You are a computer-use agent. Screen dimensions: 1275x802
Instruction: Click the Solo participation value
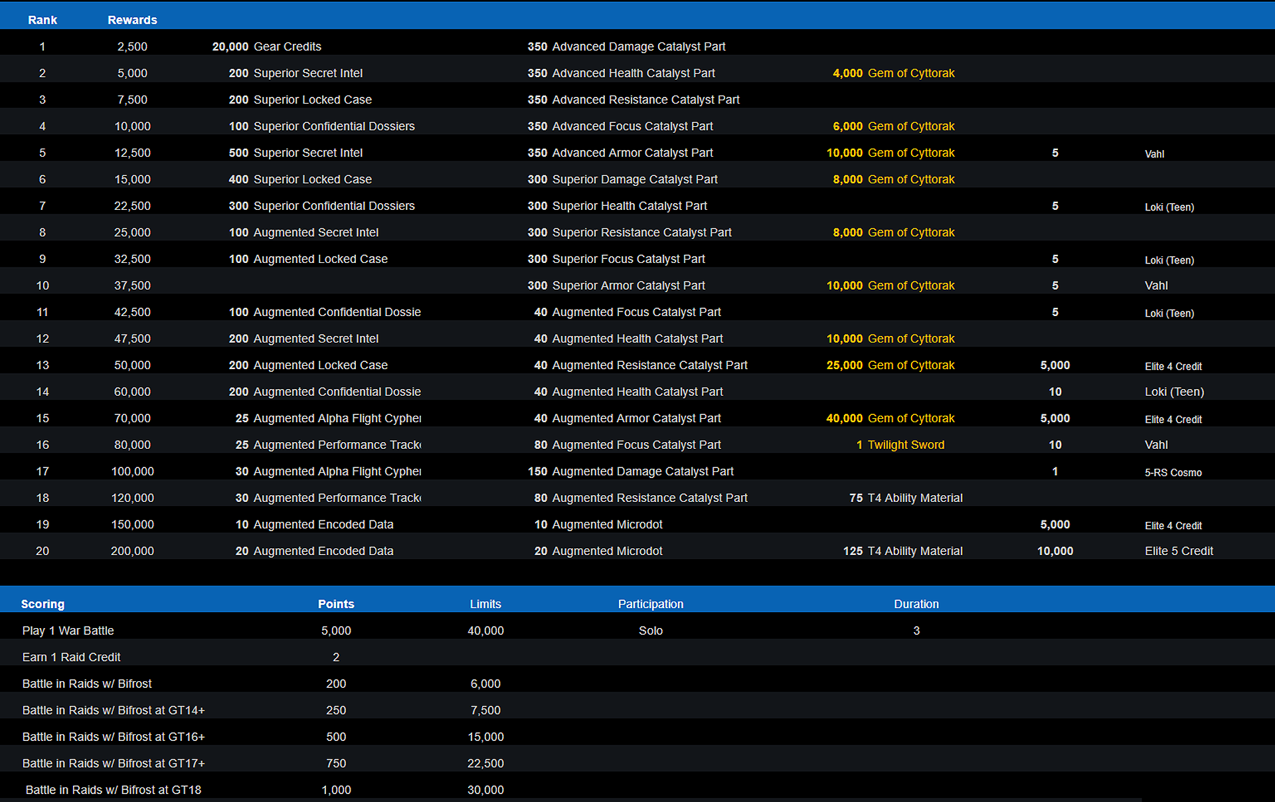(x=651, y=631)
